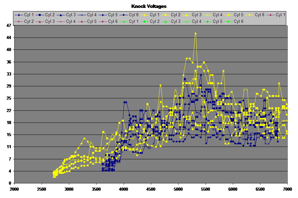
Task: Select navy blue Cyl 5 legend entry
Action: pos(108,15)
